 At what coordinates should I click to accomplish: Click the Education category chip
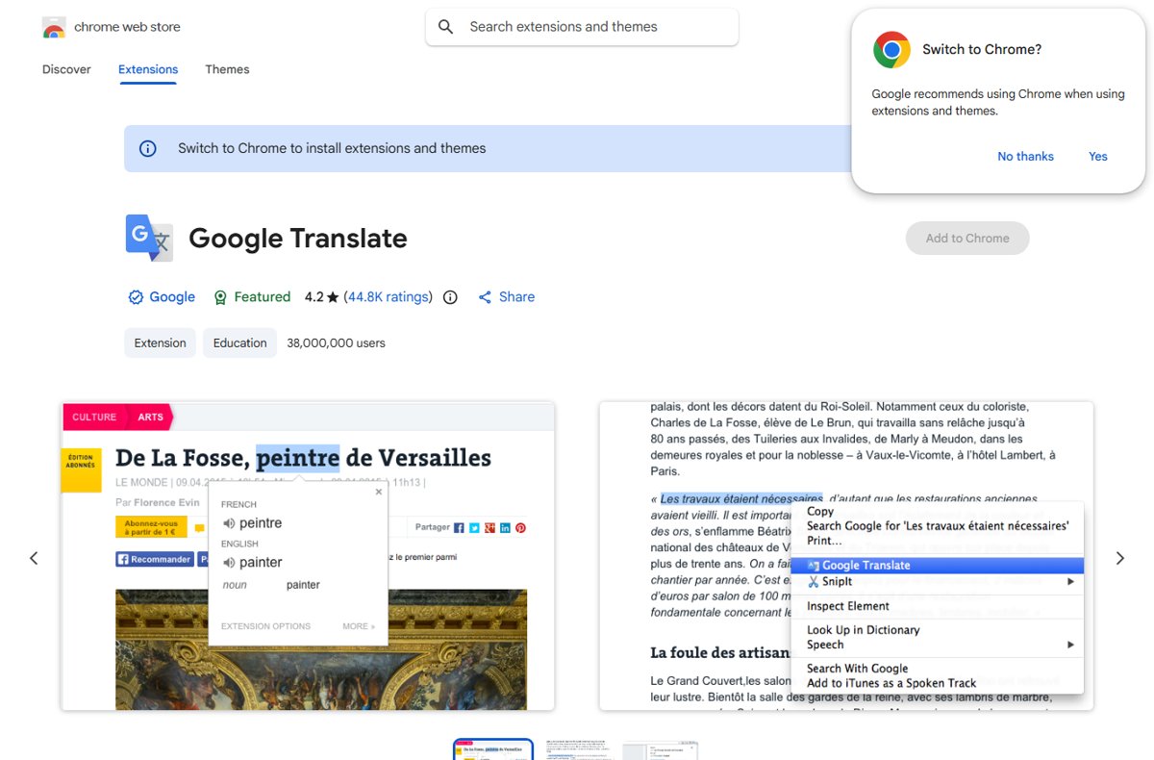point(239,342)
